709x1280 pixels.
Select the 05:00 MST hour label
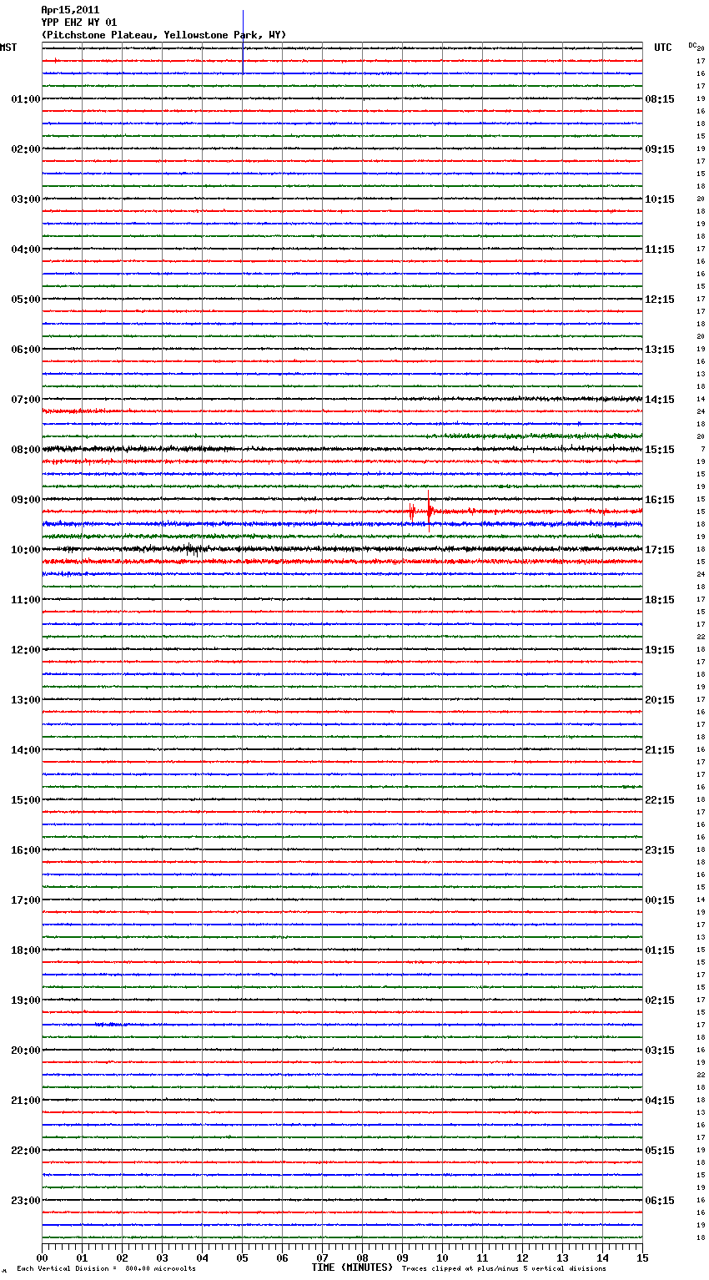(x=26, y=300)
